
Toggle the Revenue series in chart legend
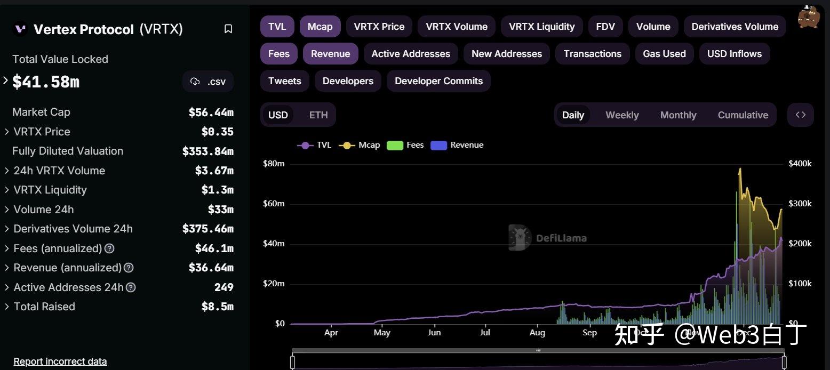tap(457, 145)
